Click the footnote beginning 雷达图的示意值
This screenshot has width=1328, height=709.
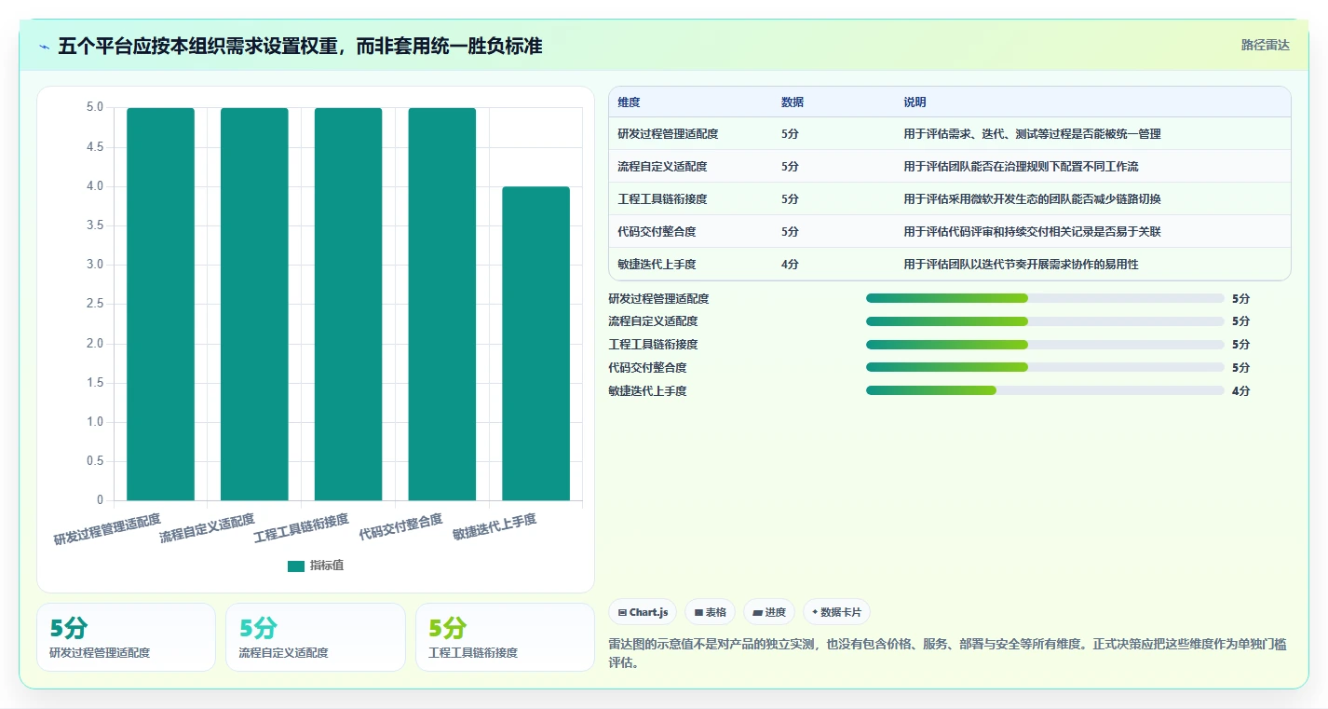click(949, 653)
